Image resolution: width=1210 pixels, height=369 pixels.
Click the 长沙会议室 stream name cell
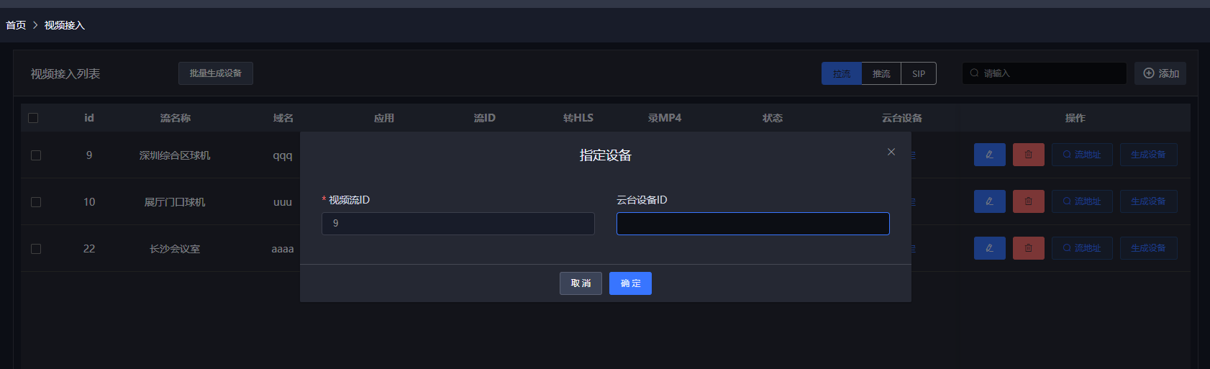[175, 249]
